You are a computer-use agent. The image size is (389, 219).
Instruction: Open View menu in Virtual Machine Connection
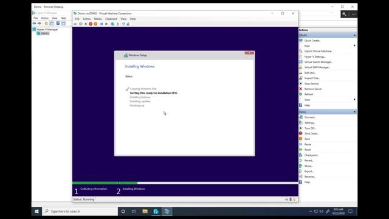pos(123,19)
